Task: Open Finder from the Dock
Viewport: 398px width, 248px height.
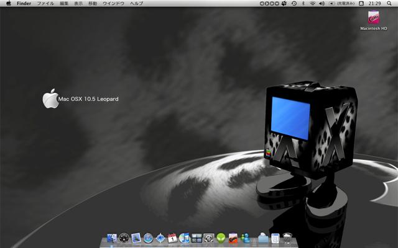Action: [112, 238]
